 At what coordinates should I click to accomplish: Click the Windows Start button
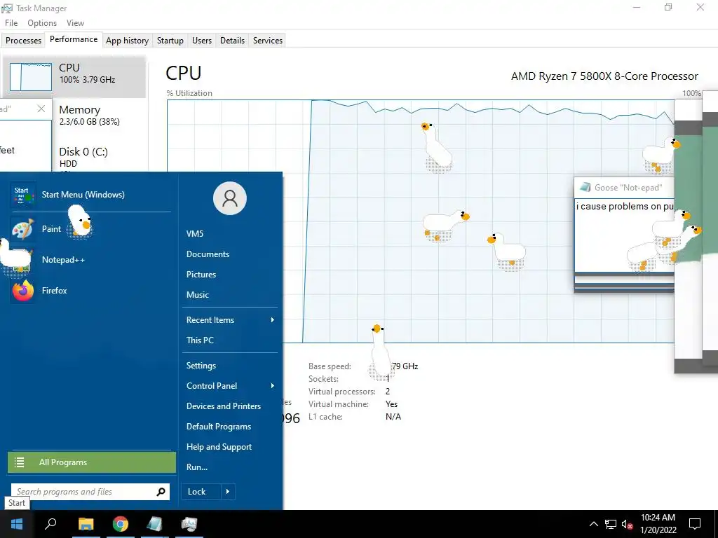17,524
